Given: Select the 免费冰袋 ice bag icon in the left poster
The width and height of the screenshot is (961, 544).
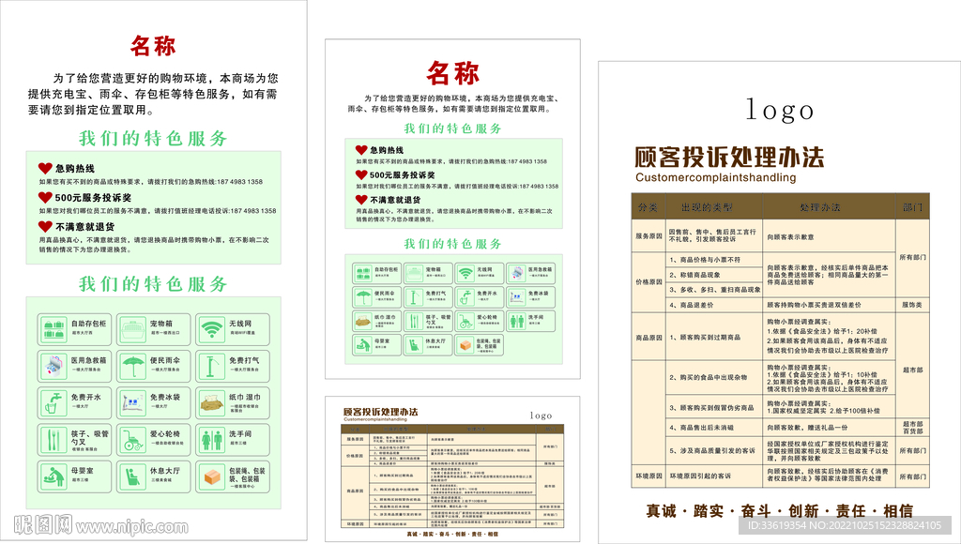Looking at the screenshot, I should pyautogui.click(x=132, y=403).
